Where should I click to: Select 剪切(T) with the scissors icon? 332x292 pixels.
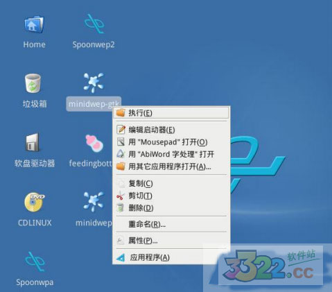click(x=171, y=196)
